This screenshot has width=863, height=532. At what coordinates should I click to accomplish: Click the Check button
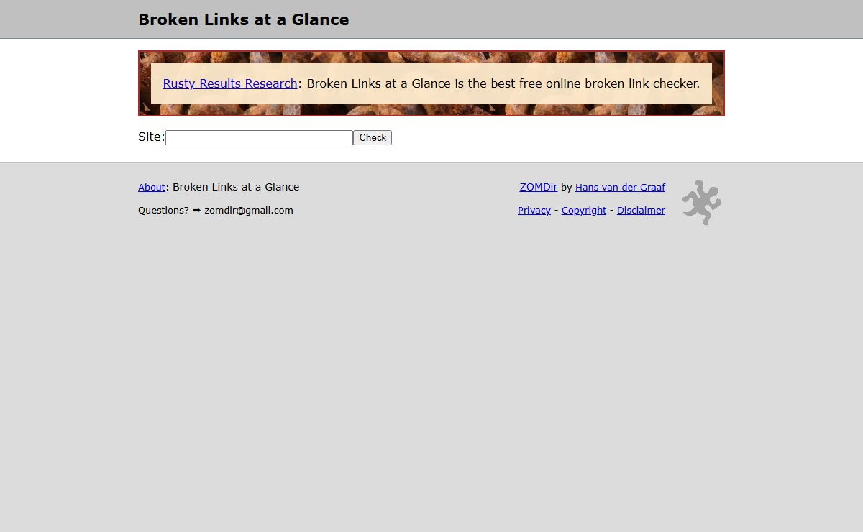[373, 137]
